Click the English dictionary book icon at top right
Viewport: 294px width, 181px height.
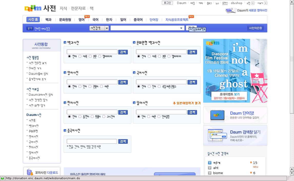pyautogui.click(x=230, y=10)
